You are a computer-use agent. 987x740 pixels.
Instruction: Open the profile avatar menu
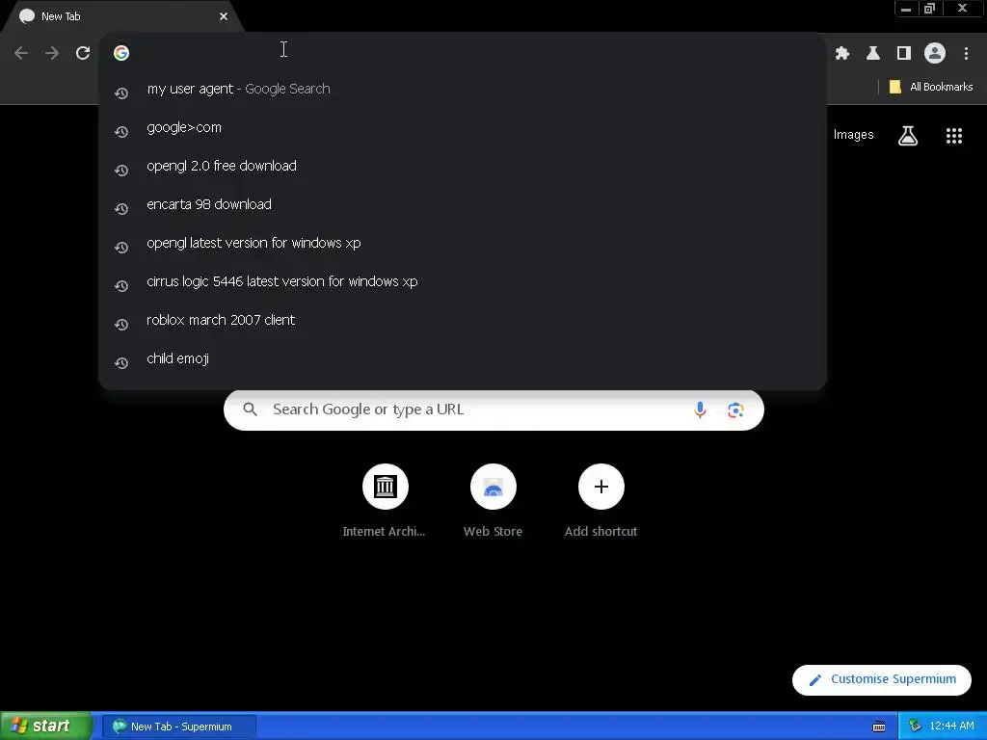coord(935,54)
